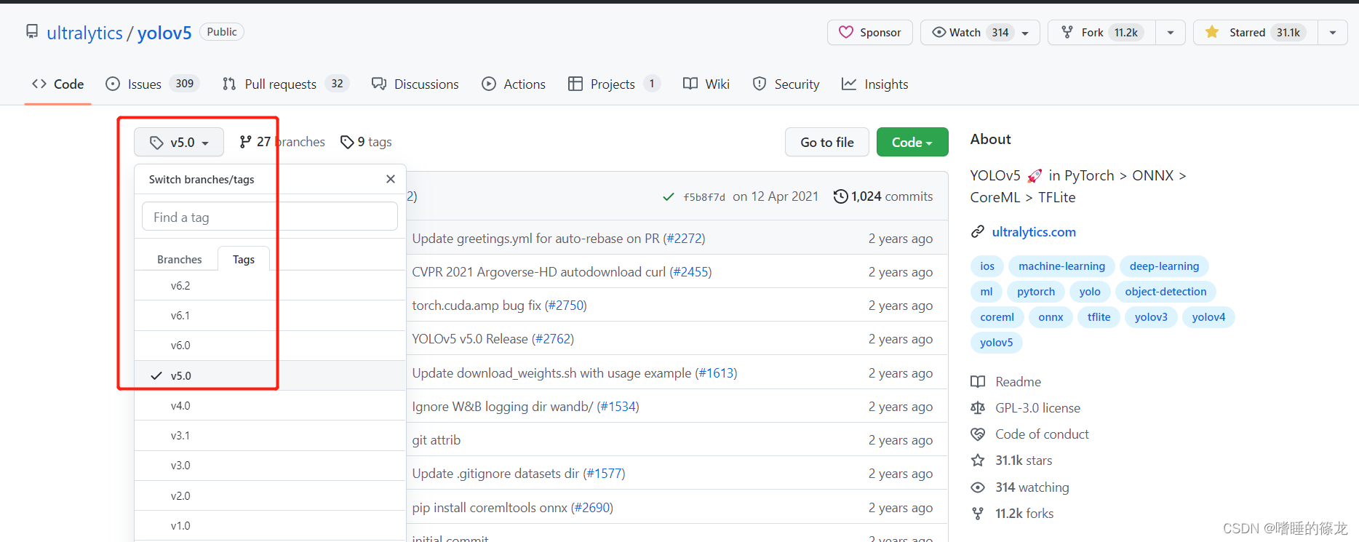Open PR #2762 link in commit message
Screen dimensions: 1359x542
pos(553,339)
